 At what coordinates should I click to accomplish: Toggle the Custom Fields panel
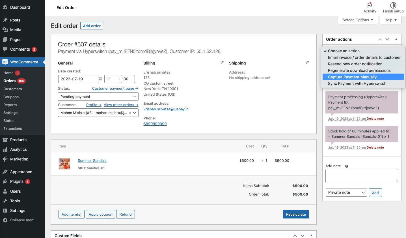311,235
